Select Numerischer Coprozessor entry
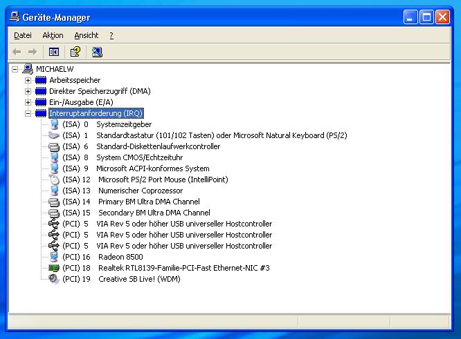Screen dimensions: 461x339 pos(123,191)
